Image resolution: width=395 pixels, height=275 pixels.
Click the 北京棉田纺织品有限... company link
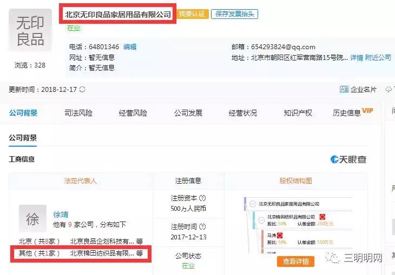pyautogui.click(x=102, y=253)
